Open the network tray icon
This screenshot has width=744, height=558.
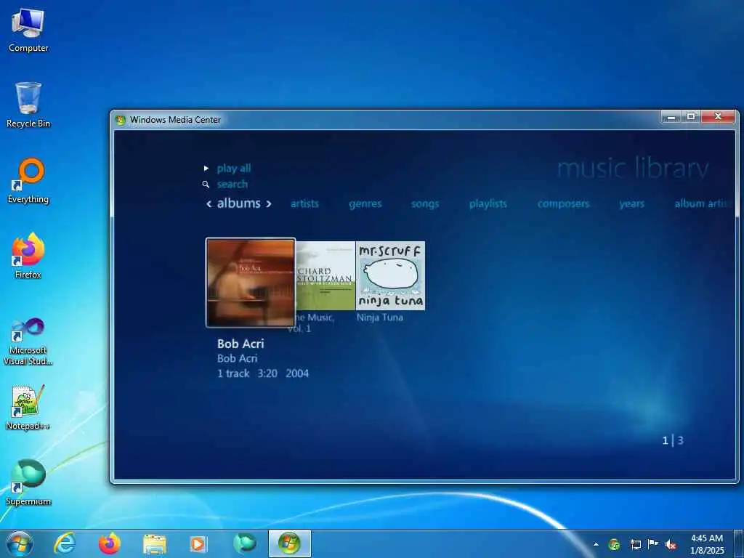click(635, 544)
